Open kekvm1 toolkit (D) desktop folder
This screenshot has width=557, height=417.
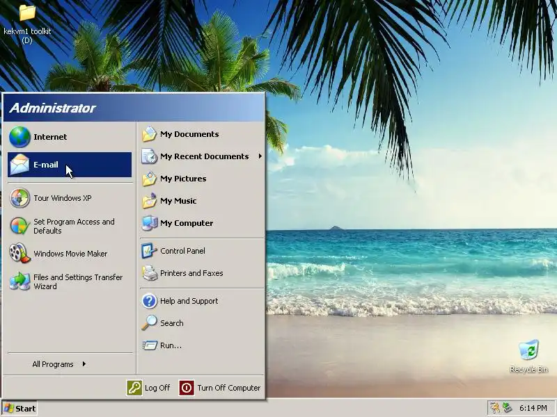(27, 24)
